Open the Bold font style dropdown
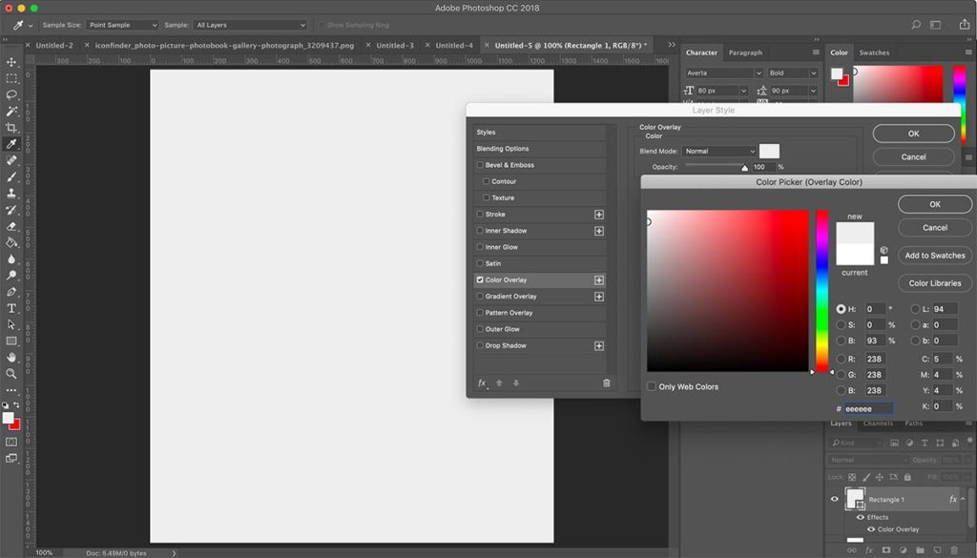Viewport: 977px width, 558px height. 792,72
